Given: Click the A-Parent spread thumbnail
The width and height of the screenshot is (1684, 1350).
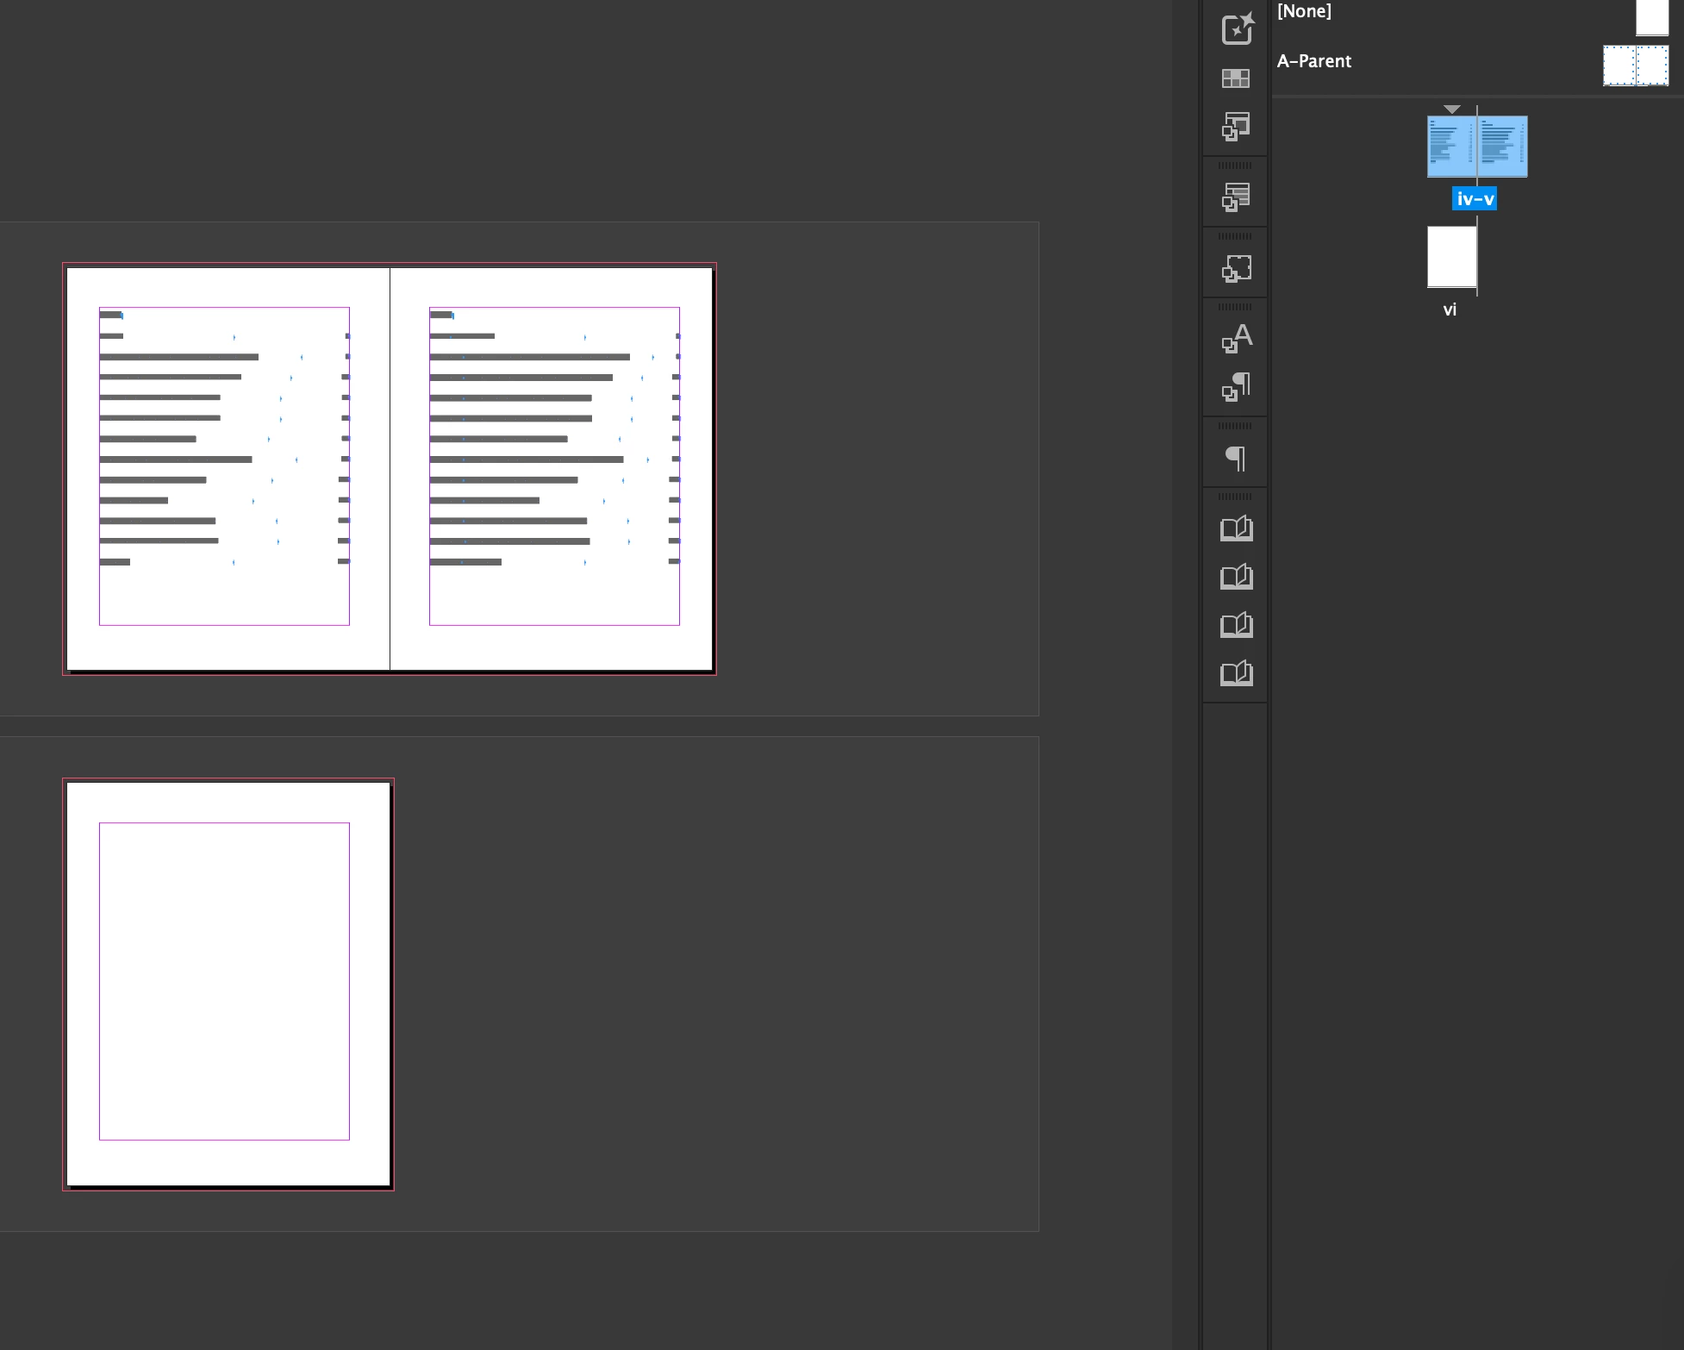Looking at the screenshot, I should (x=1635, y=66).
